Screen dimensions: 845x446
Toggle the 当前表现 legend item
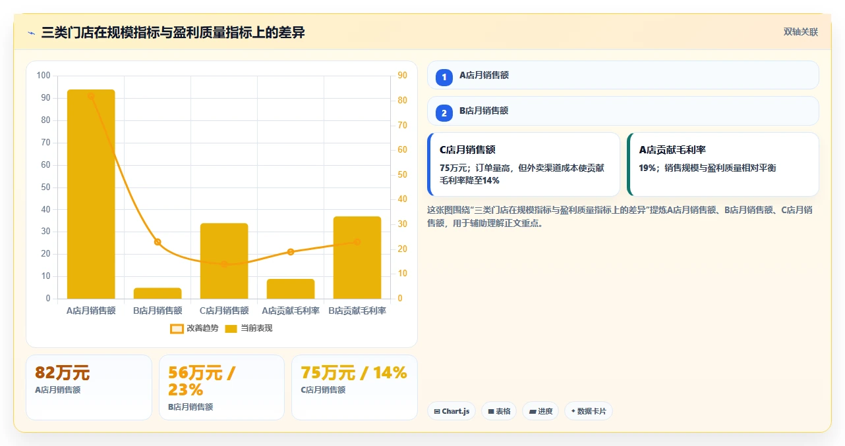(x=248, y=328)
